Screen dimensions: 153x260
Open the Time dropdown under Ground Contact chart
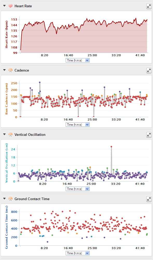78,253
